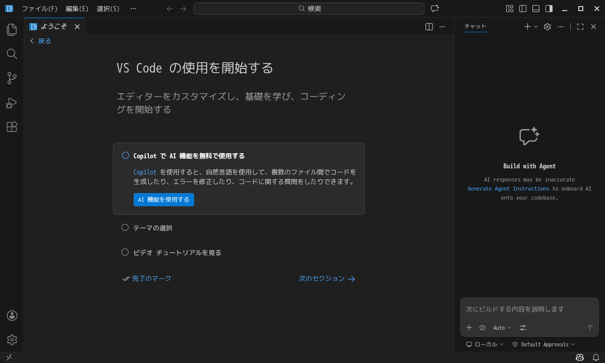This screenshot has width=605, height=363.
Task: Click the AI 機能を使用する button
Action: point(164,200)
